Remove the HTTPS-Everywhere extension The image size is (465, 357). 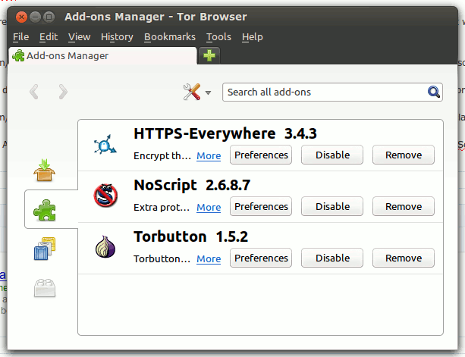404,155
